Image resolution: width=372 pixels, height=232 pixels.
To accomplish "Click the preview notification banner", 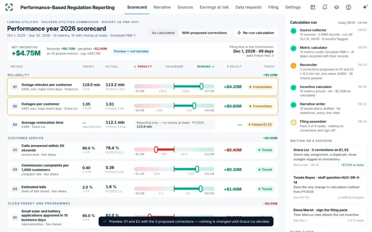I will click(186, 221).
